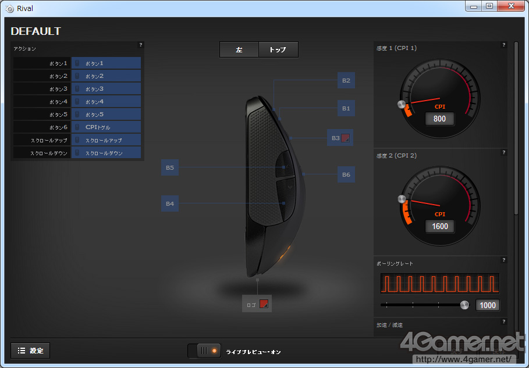Click the B2 button label on mouse

click(346, 80)
